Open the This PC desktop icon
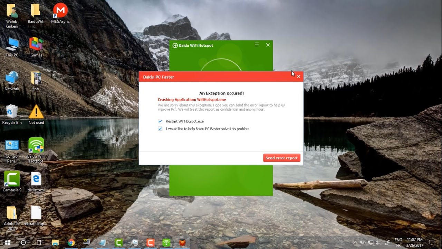Screen dimensions: 442x249 coord(12,47)
